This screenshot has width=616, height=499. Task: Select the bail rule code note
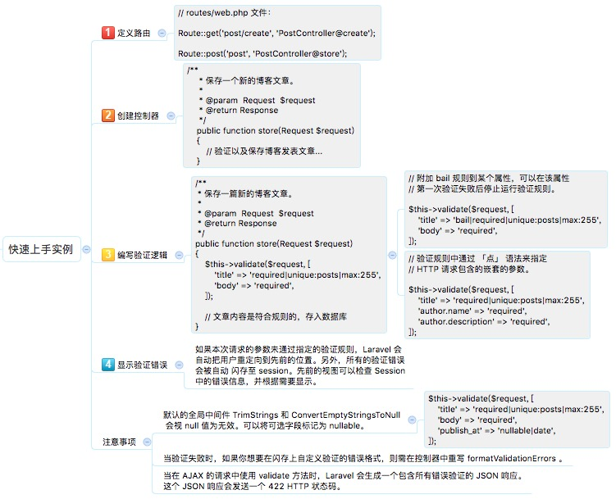505,209
